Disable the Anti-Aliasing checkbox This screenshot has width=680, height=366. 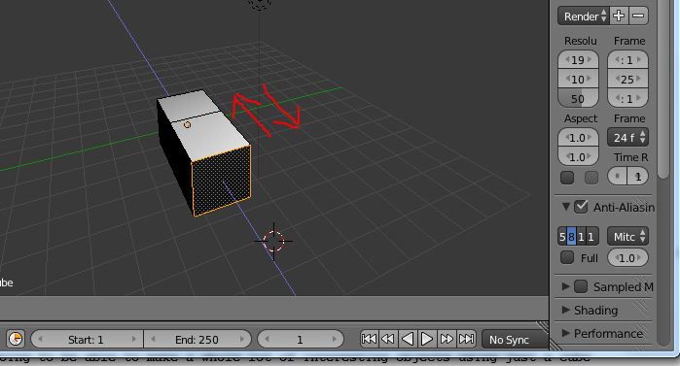pyautogui.click(x=581, y=207)
